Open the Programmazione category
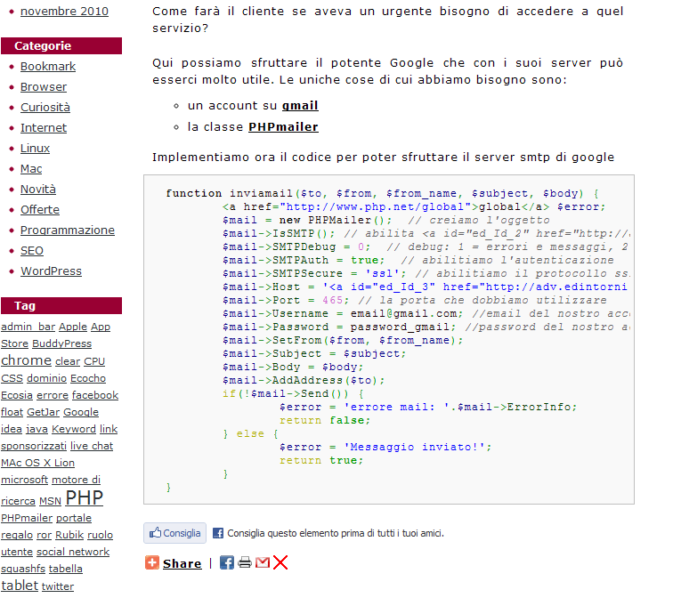This screenshot has height=598, width=673. click(68, 230)
